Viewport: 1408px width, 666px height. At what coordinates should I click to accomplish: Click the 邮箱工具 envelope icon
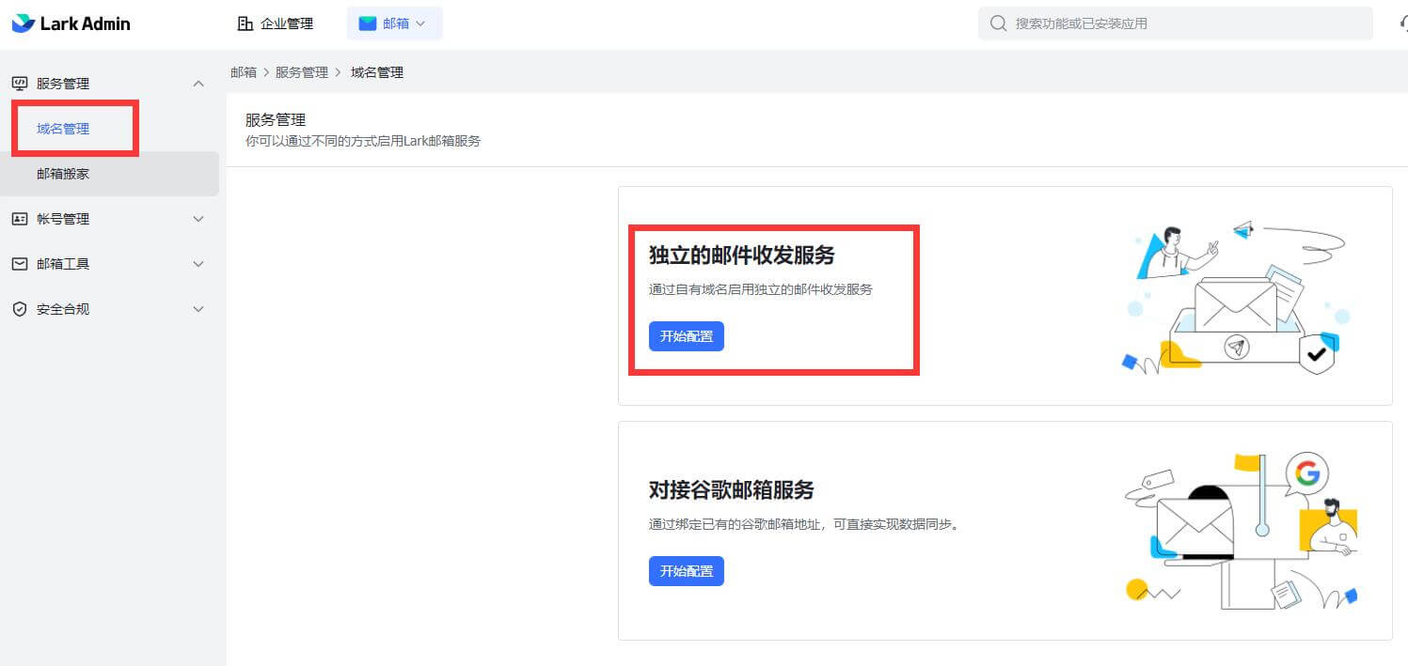(x=21, y=264)
